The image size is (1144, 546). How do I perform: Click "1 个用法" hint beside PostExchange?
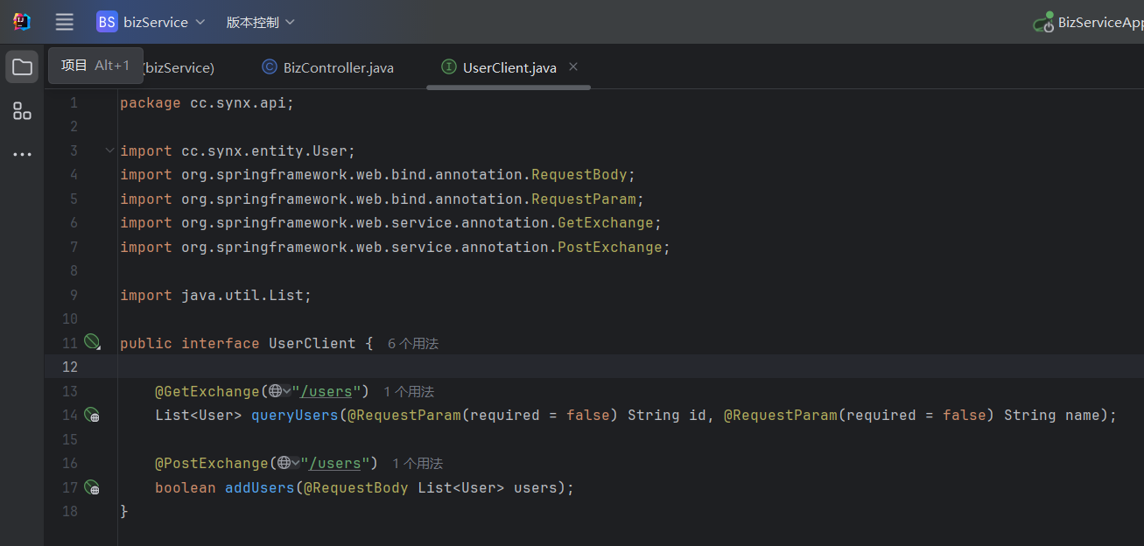[x=418, y=463]
